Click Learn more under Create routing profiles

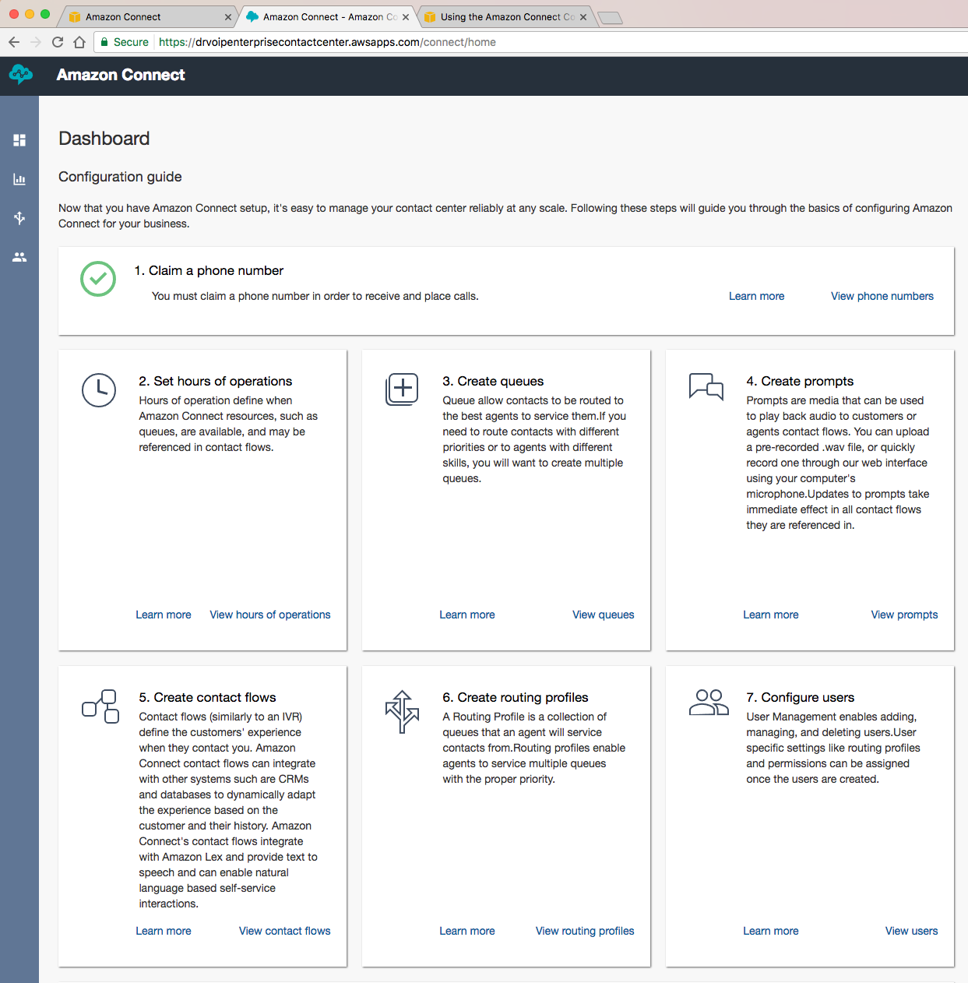(467, 931)
